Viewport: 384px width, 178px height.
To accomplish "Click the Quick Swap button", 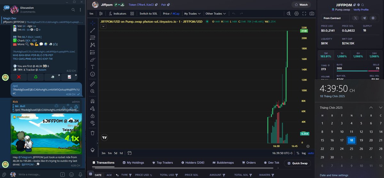I will pos(297,163).
